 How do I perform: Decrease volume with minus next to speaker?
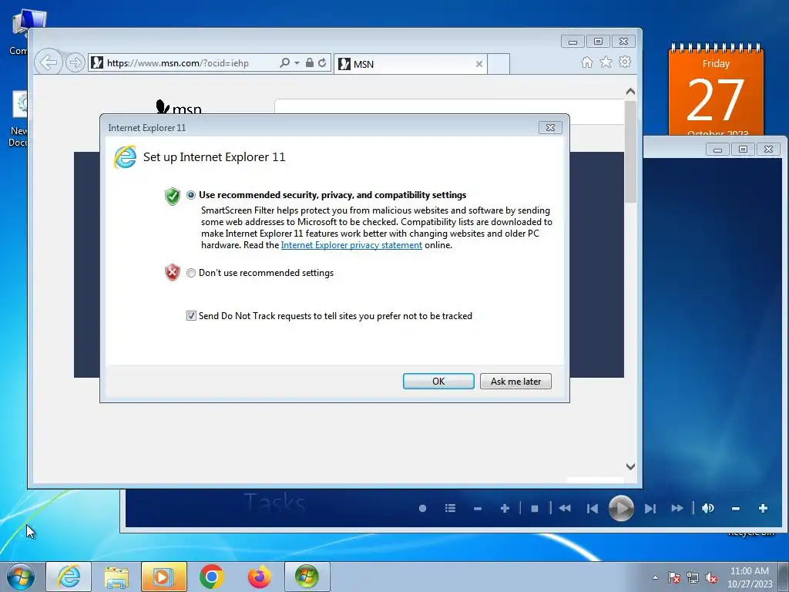pyautogui.click(x=736, y=509)
